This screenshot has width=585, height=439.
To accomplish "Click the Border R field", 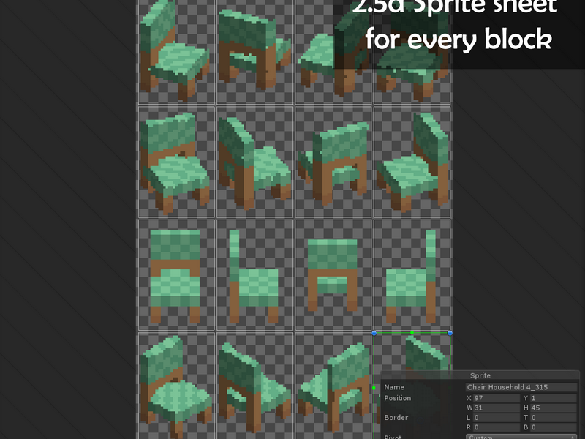I will (497, 427).
